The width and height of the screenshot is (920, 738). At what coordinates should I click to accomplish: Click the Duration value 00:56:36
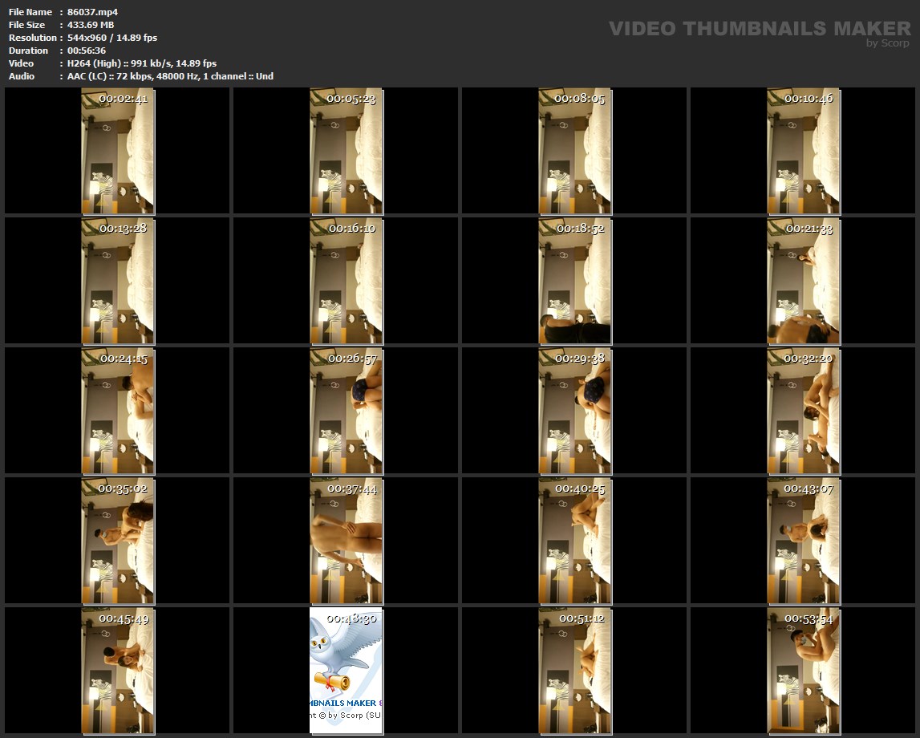coord(86,51)
